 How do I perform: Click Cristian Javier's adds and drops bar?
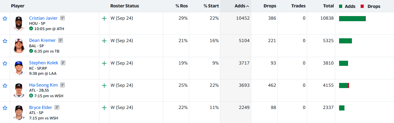pos(352,19)
